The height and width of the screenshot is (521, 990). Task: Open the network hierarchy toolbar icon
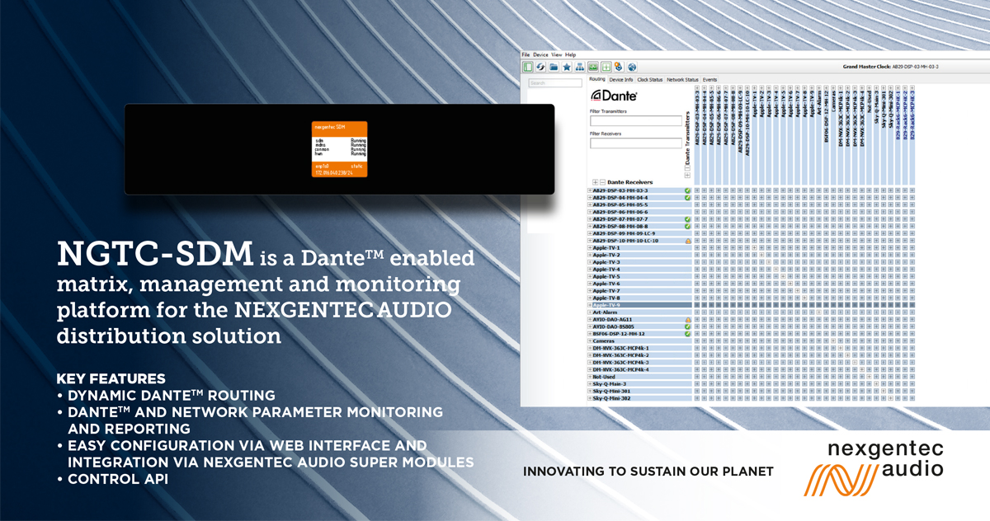[580, 67]
